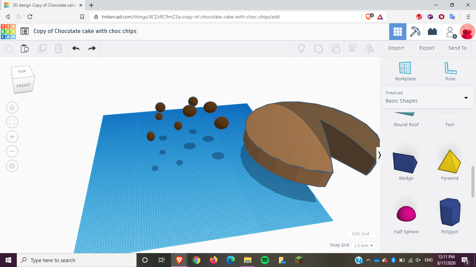The width and height of the screenshot is (476, 267).
Task: Open the browser main menu
Action: tap(468, 17)
